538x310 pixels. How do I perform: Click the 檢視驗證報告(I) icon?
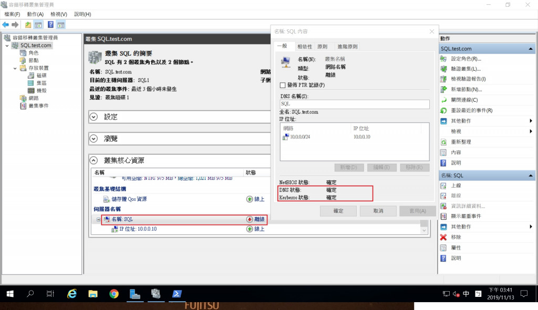pyautogui.click(x=443, y=79)
